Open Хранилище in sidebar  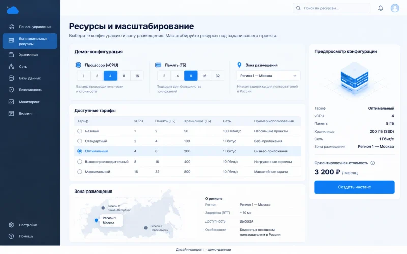(30, 55)
